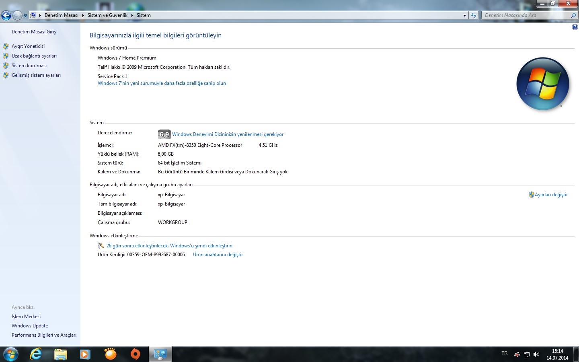Viewport: 579px width, 362px height.
Task: Click the WORKGROUP value
Action: point(172,222)
